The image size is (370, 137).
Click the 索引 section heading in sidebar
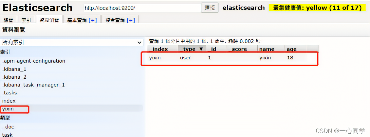pyautogui.click(x=5, y=52)
